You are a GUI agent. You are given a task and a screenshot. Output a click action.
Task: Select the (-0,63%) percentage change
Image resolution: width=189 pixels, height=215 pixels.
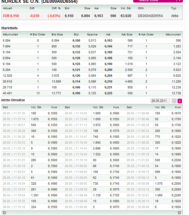click(54, 16)
